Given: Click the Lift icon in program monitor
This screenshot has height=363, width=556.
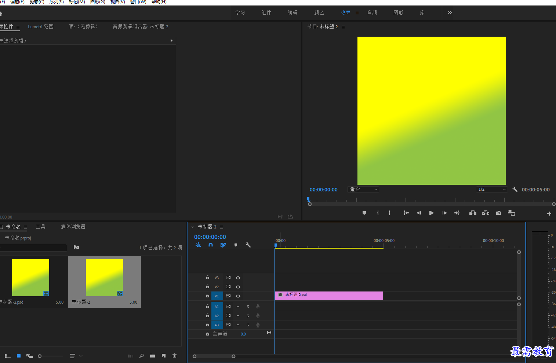Looking at the screenshot, I should 473,213.
